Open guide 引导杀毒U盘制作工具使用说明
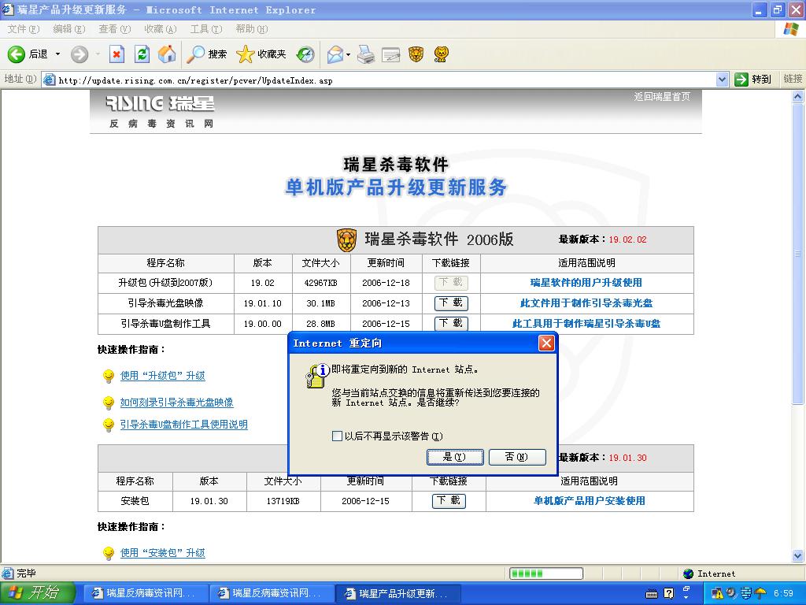Screen dimensions: 806x605 point(183,425)
